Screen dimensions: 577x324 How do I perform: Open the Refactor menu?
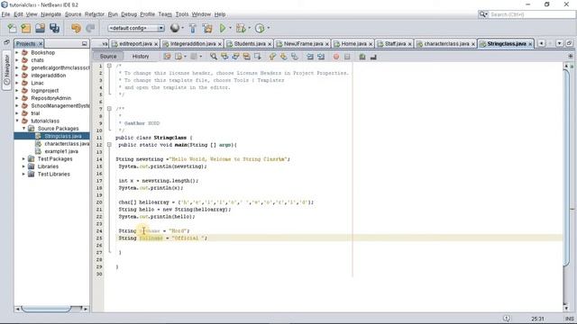coord(95,14)
